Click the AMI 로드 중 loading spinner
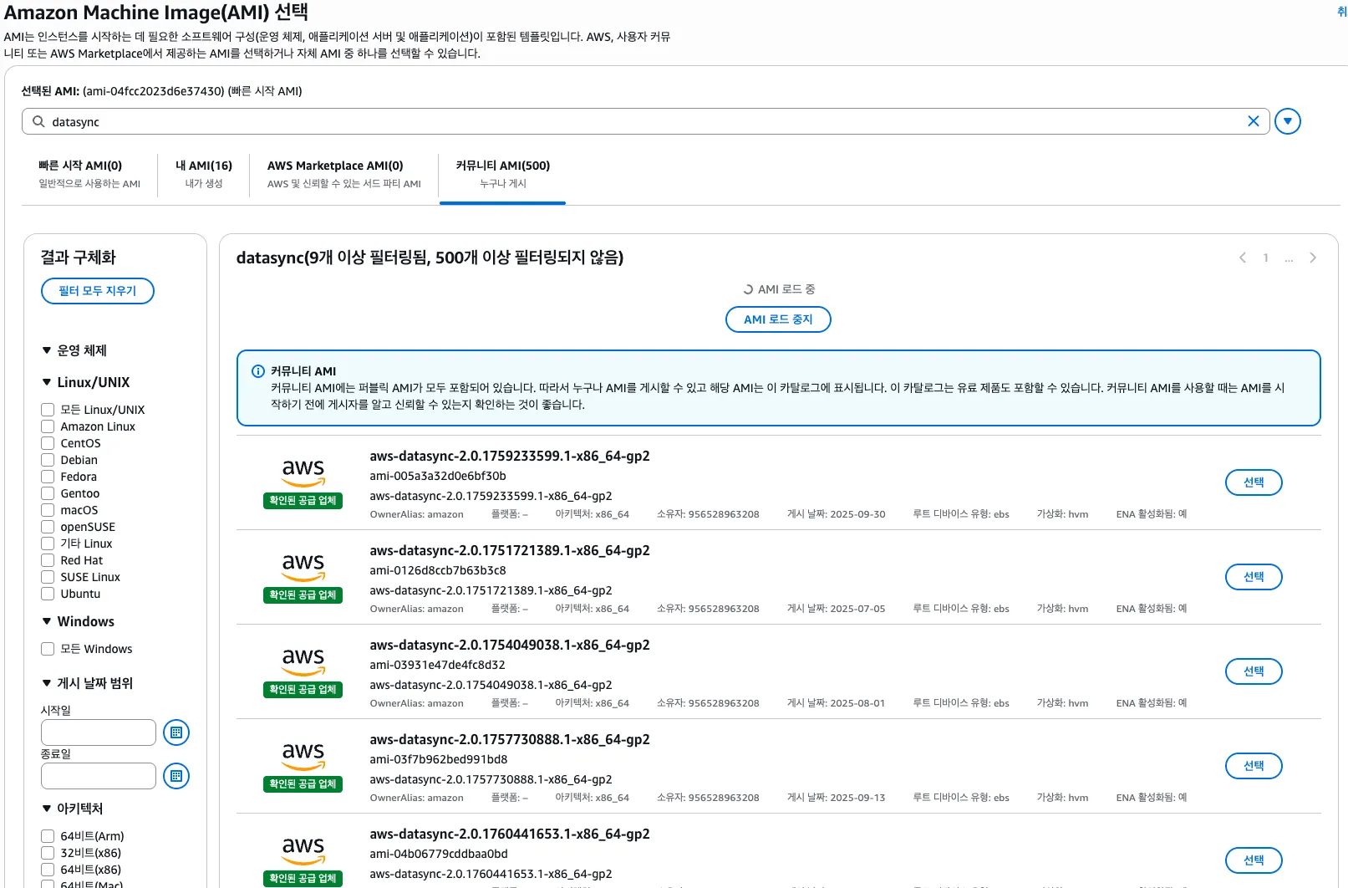 pos(748,289)
